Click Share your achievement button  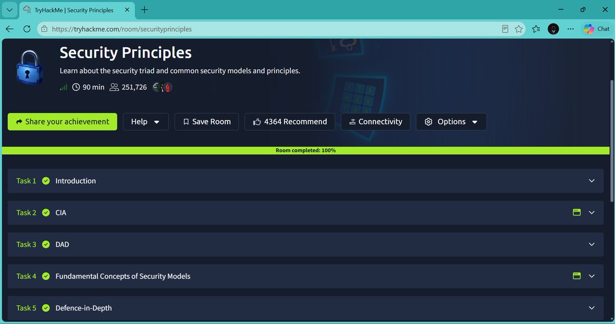click(62, 121)
